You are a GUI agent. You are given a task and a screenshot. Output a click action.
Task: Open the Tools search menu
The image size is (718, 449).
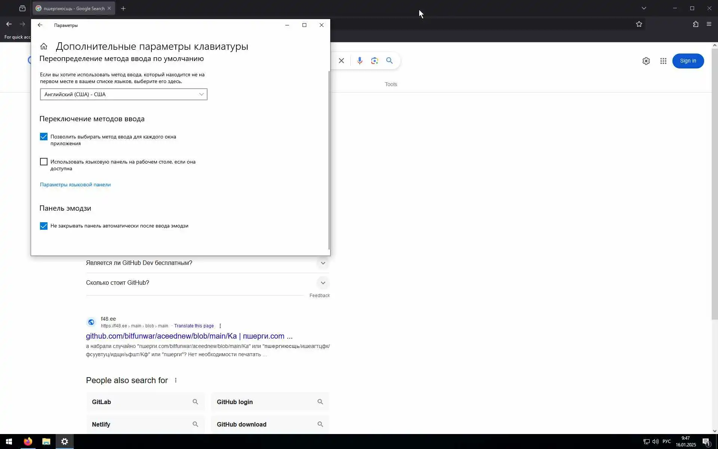[391, 84]
